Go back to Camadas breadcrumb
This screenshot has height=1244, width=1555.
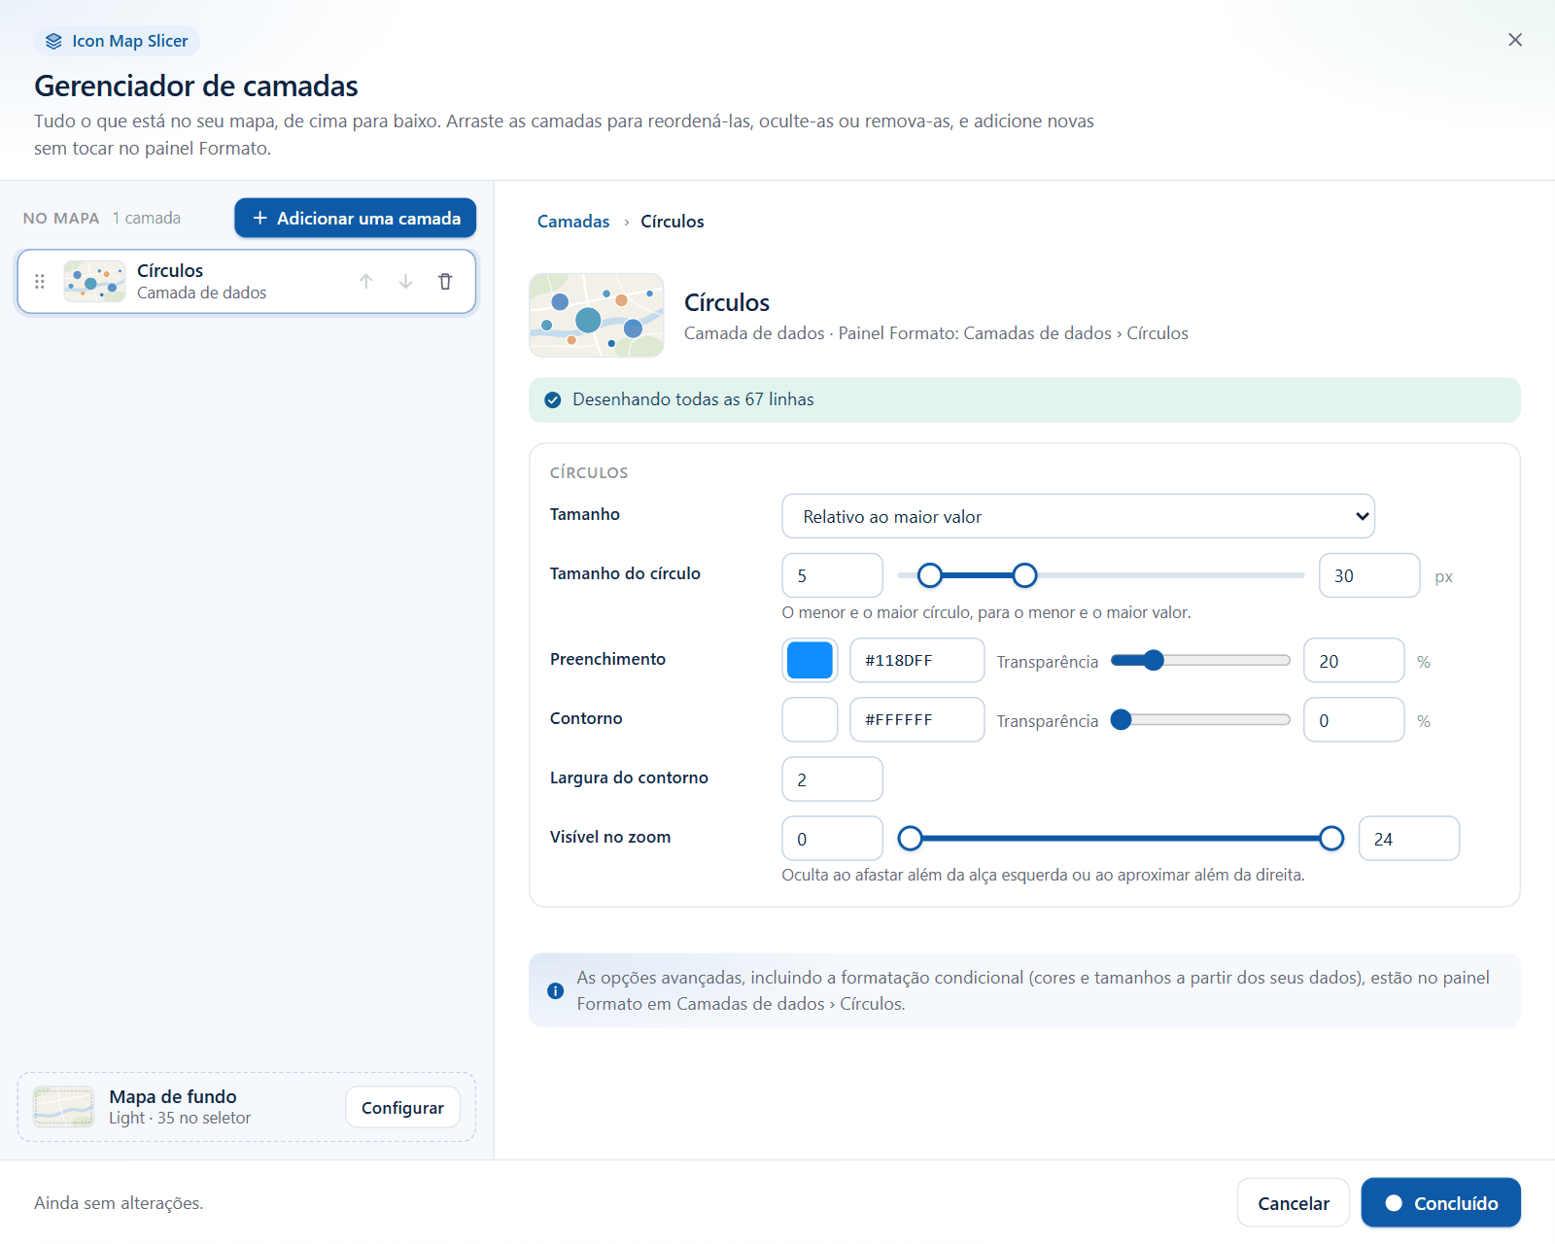pyautogui.click(x=573, y=222)
